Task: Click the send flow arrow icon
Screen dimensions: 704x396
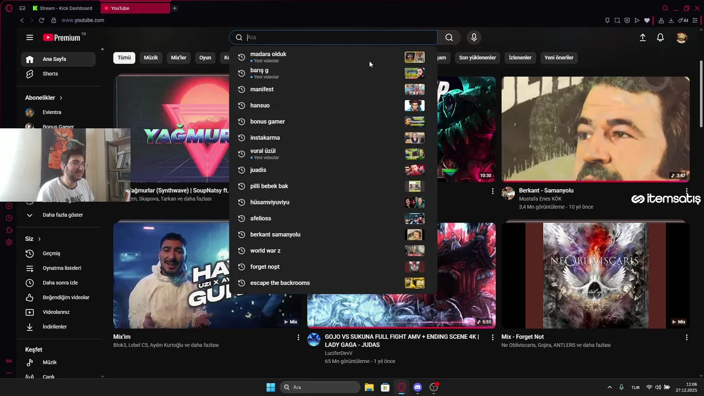Action: (x=637, y=20)
